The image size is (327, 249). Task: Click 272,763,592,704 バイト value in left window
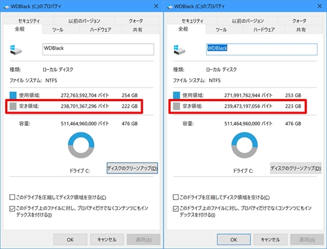85,95
